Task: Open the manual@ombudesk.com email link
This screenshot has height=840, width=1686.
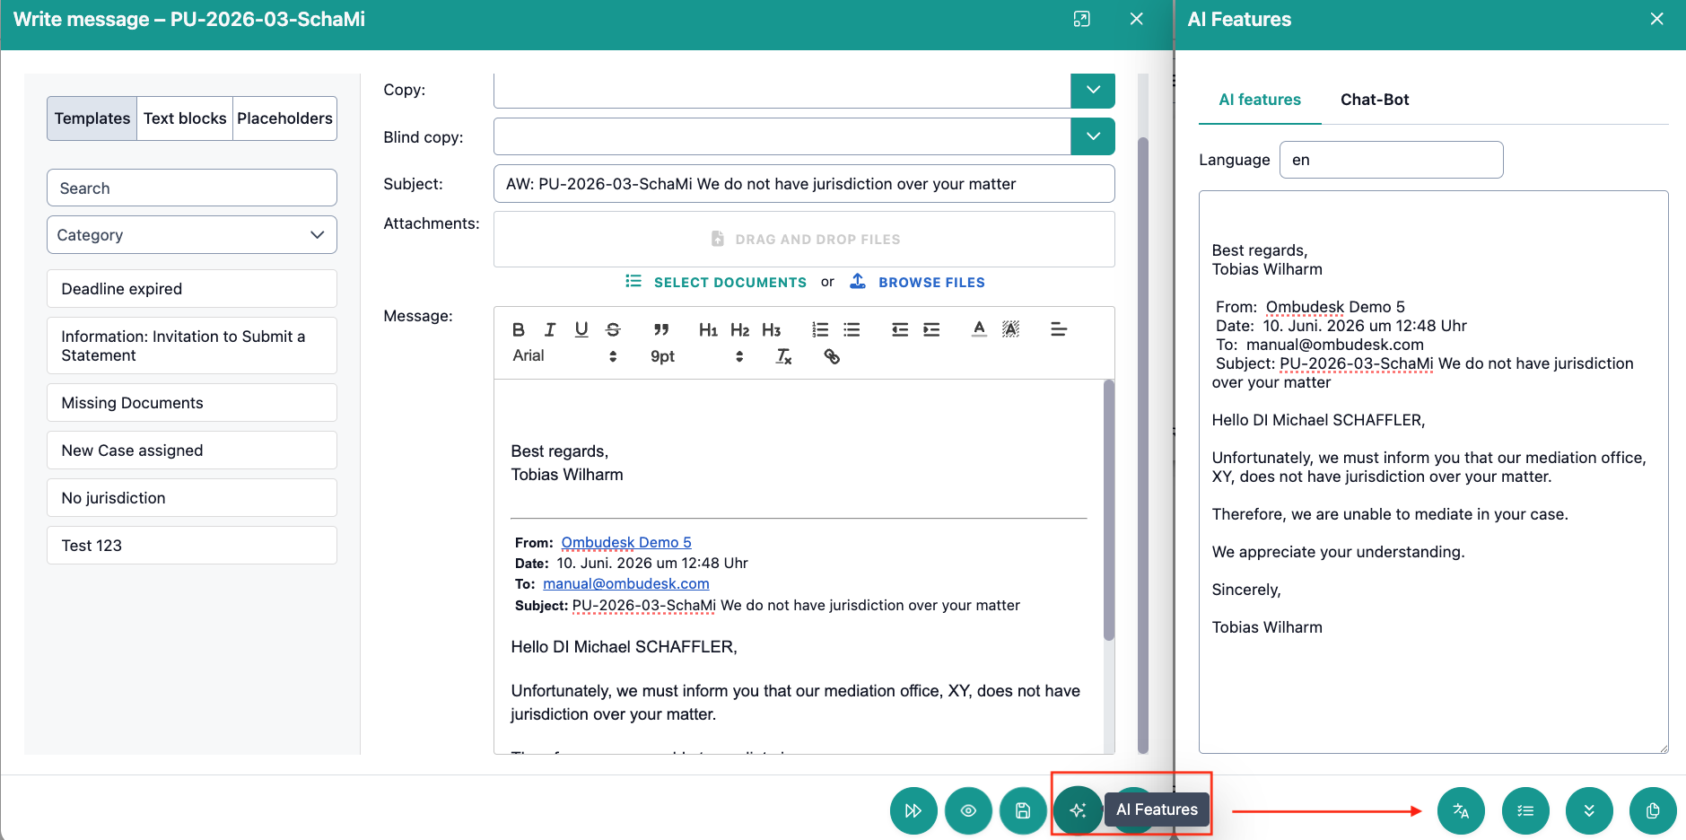Action: coord(626,583)
